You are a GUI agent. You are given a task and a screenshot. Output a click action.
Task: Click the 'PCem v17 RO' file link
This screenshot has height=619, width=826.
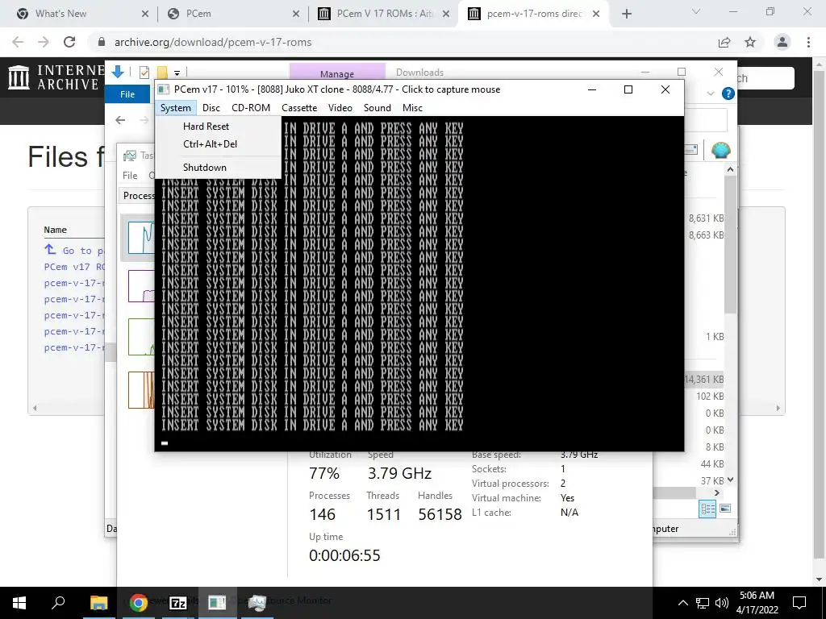(74, 267)
